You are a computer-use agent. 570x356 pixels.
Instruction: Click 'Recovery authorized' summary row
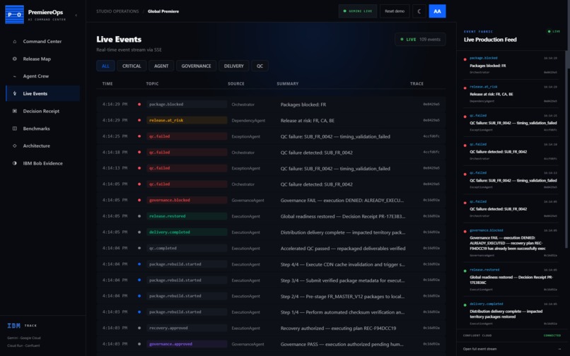coord(271,328)
